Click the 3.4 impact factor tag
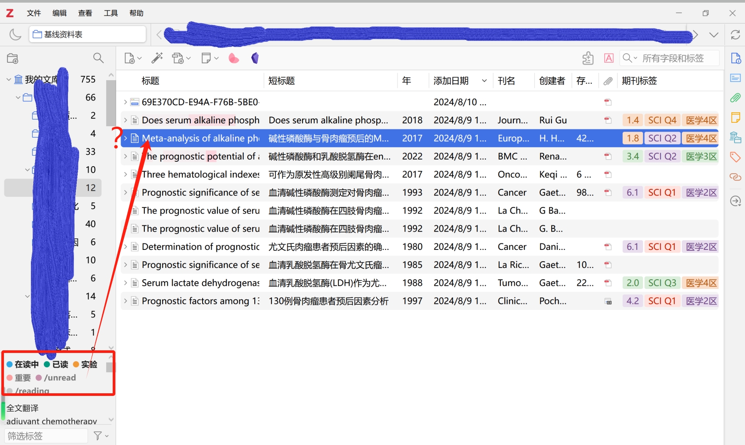745x445 pixels. [632, 157]
